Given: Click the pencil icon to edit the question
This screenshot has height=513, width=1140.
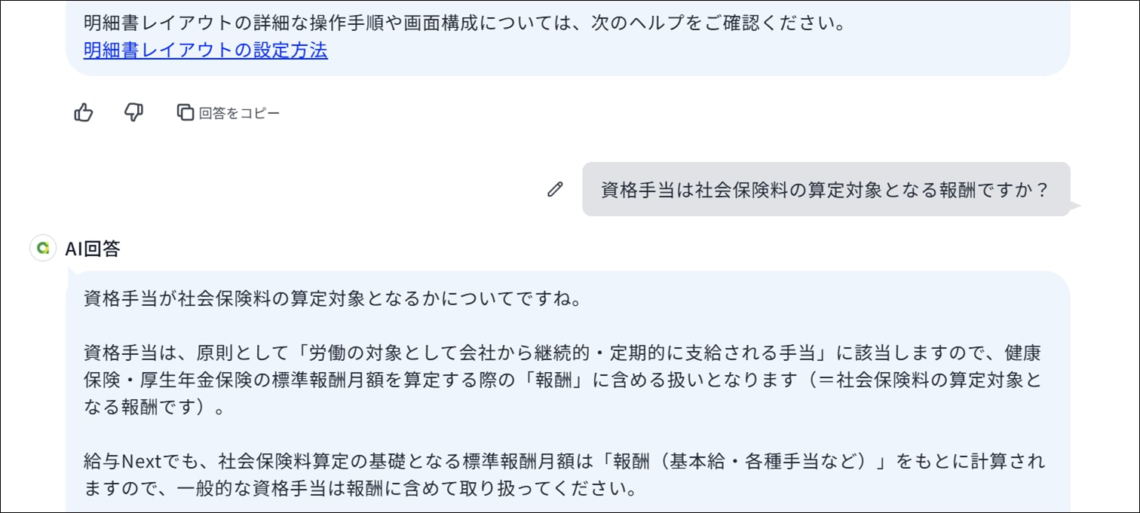Looking at the screenshot, I should (555, 190).
